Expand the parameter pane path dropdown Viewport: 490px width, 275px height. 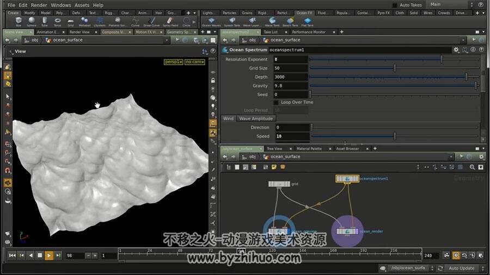coord(463,40)
